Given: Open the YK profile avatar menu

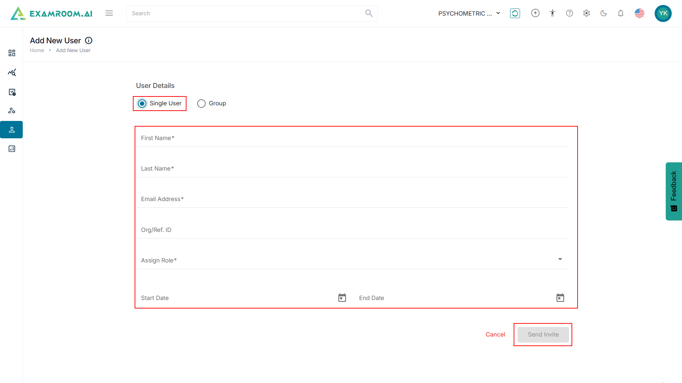Looking at the screenshot, I should pos(663,13).
